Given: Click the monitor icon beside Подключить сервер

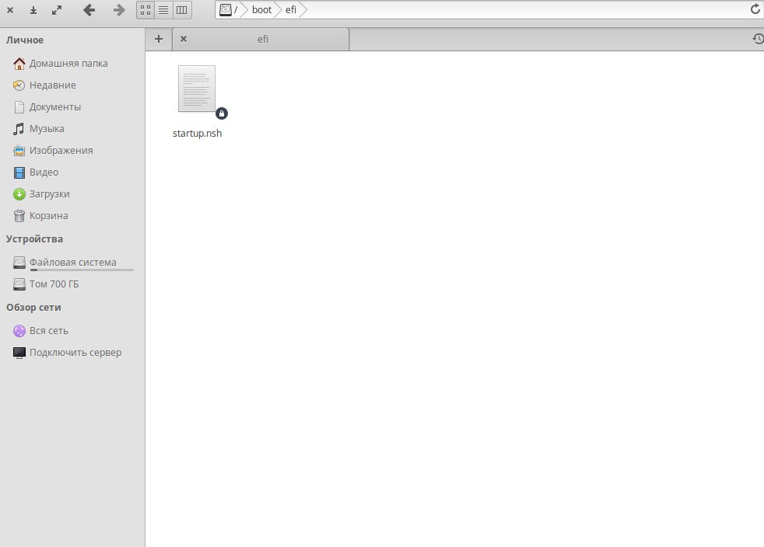Looking at the screenshot, I should pyautogui.click(x=19, y=353).
